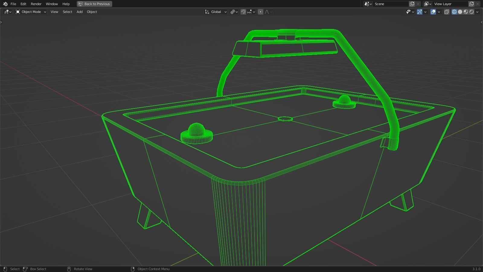Viewport: 483px width, 272px height.
Task: Open the editor type selector icon
Action: [x=6, y=12]
